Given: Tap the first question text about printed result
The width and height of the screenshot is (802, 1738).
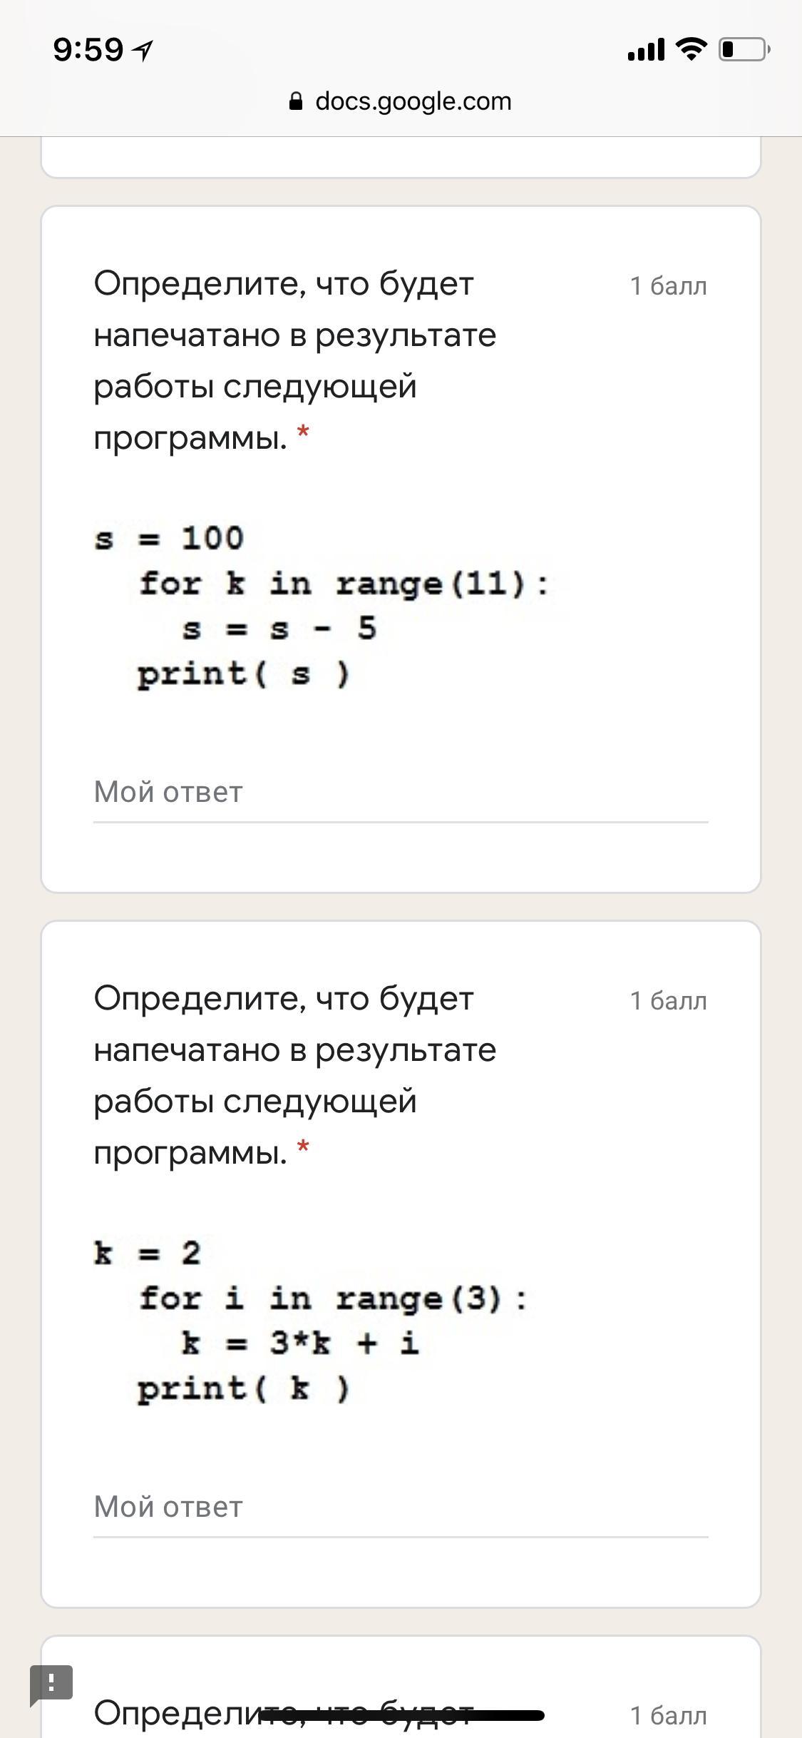Looking at the screenshot, I should 294,361.
